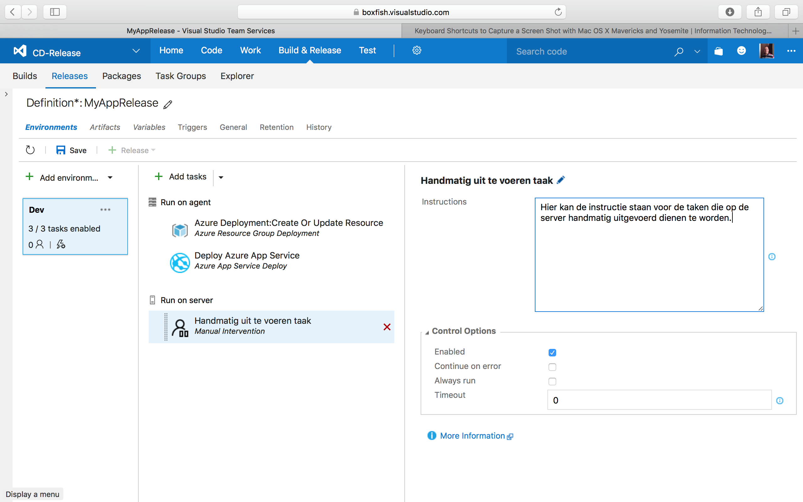Viewport: 803px width, 502px height.
Task: Collapse the Control Options section
Action: [427, 331]
